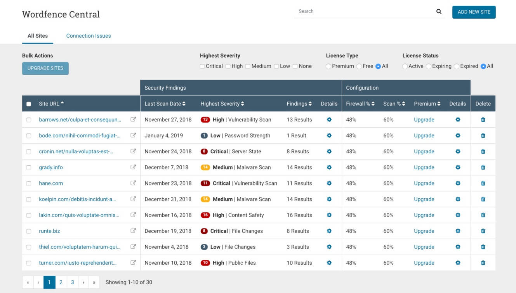The width and height of the screenshot is (516, 293).
Task: Delete the bode.com site with trash icon
Action: [483, 135]
